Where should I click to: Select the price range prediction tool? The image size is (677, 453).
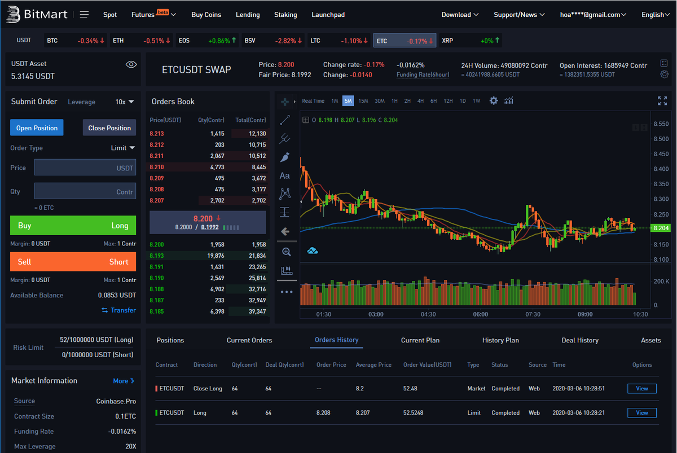(x=285, y=212)
